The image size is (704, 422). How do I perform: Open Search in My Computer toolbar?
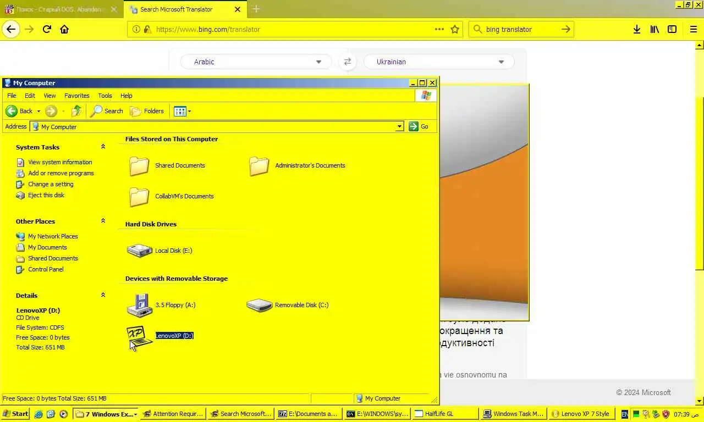pos(107,111)
